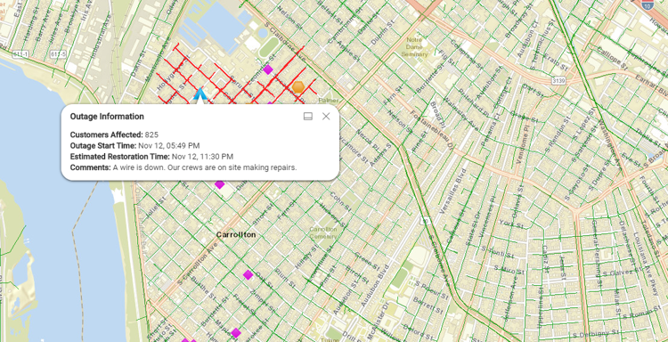Click the wire-down Comments line
668x342 pixels.
click(x=183, y=167)
